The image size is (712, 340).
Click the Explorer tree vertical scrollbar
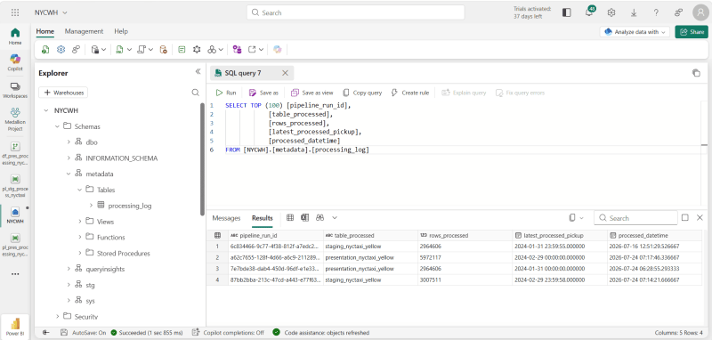pyautogui.click(x=202, y=159)
